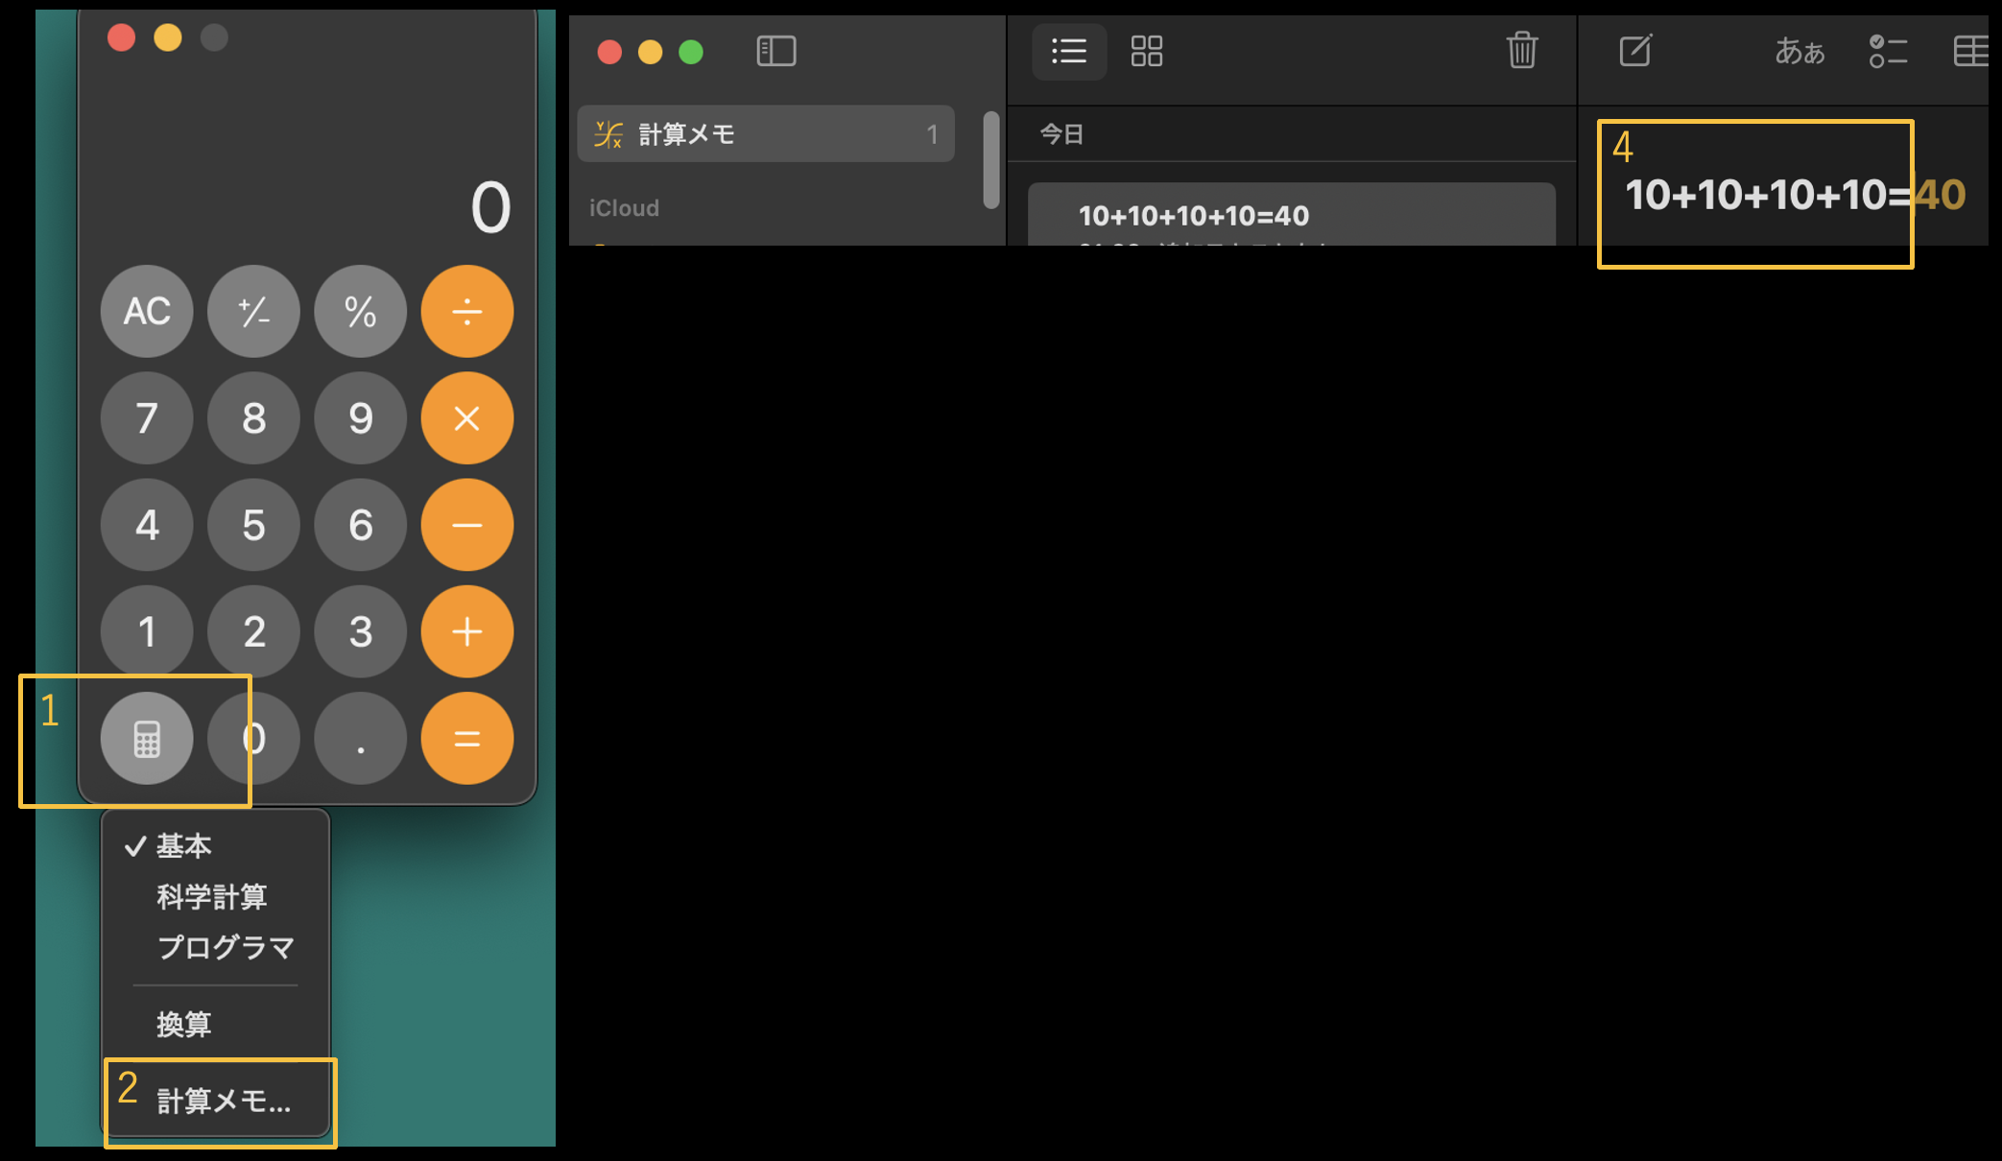Select 換算 conversion option
The height and width of the screenshot is (1161, 2002).
(x=183, y=1025)
